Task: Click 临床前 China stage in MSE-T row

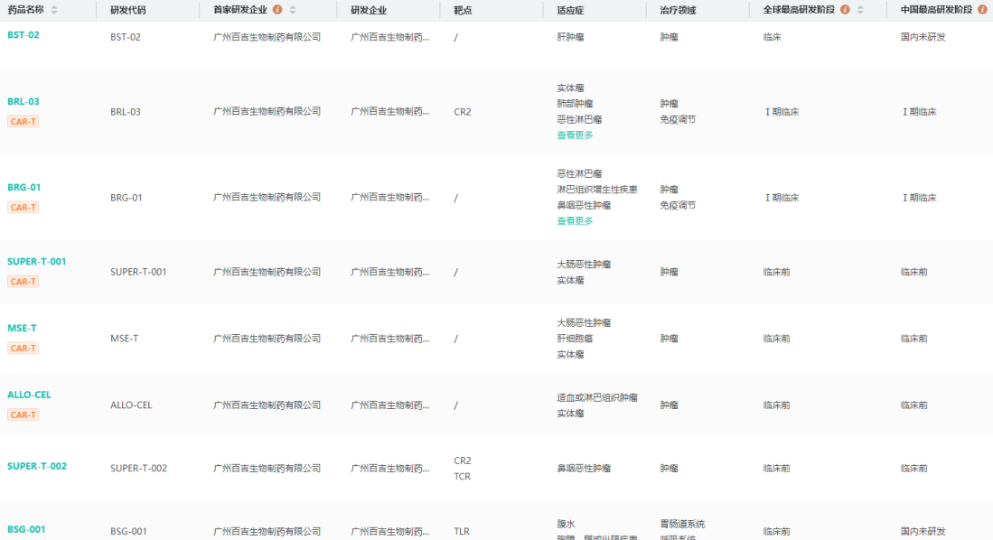Action: tap(913, 339)
